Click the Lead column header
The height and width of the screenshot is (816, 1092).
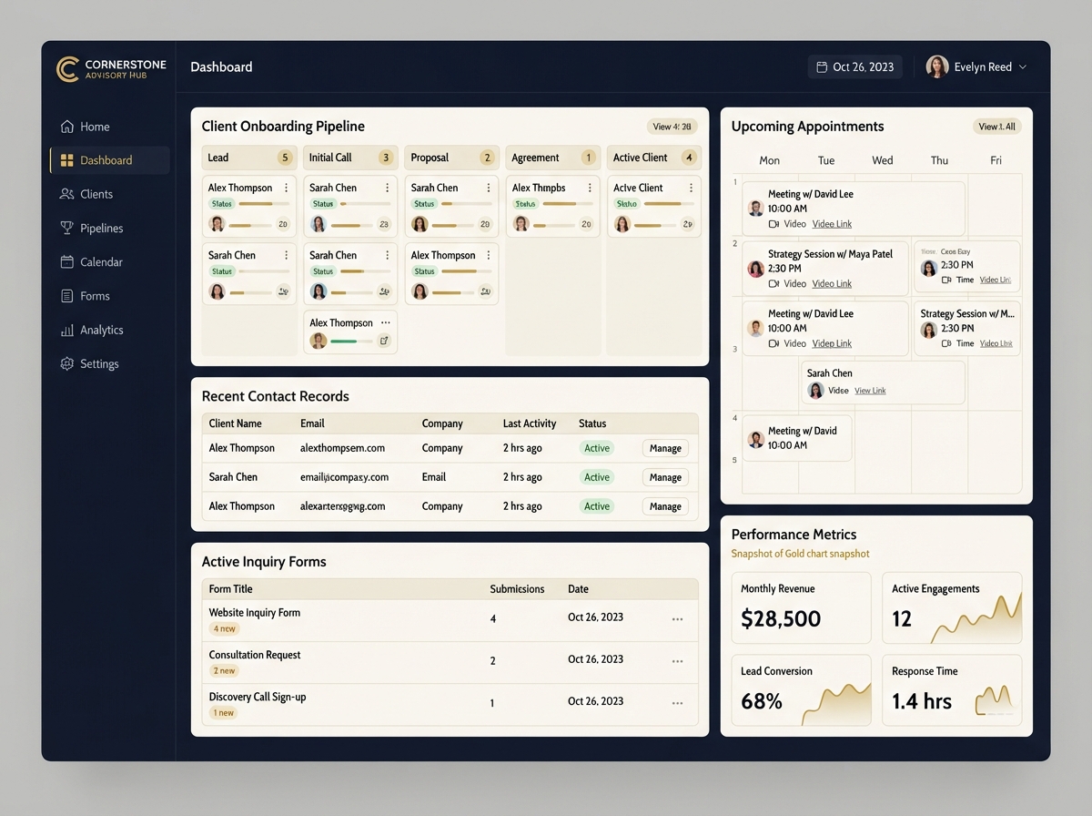coord(248,158)
